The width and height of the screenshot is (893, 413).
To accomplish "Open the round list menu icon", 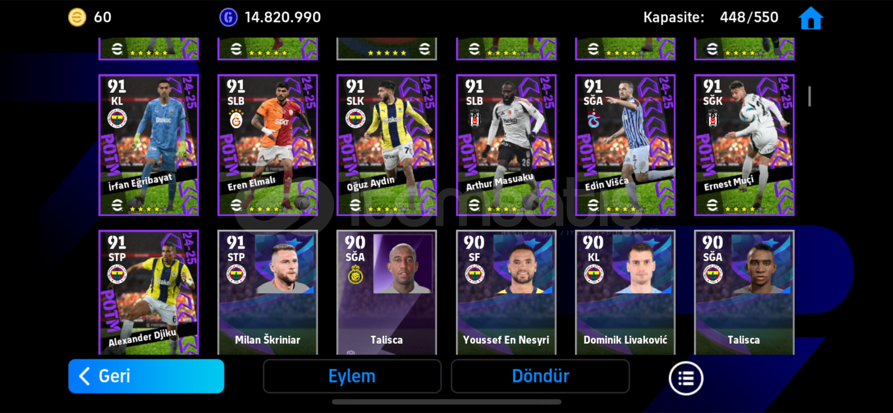I will point(686,378).
